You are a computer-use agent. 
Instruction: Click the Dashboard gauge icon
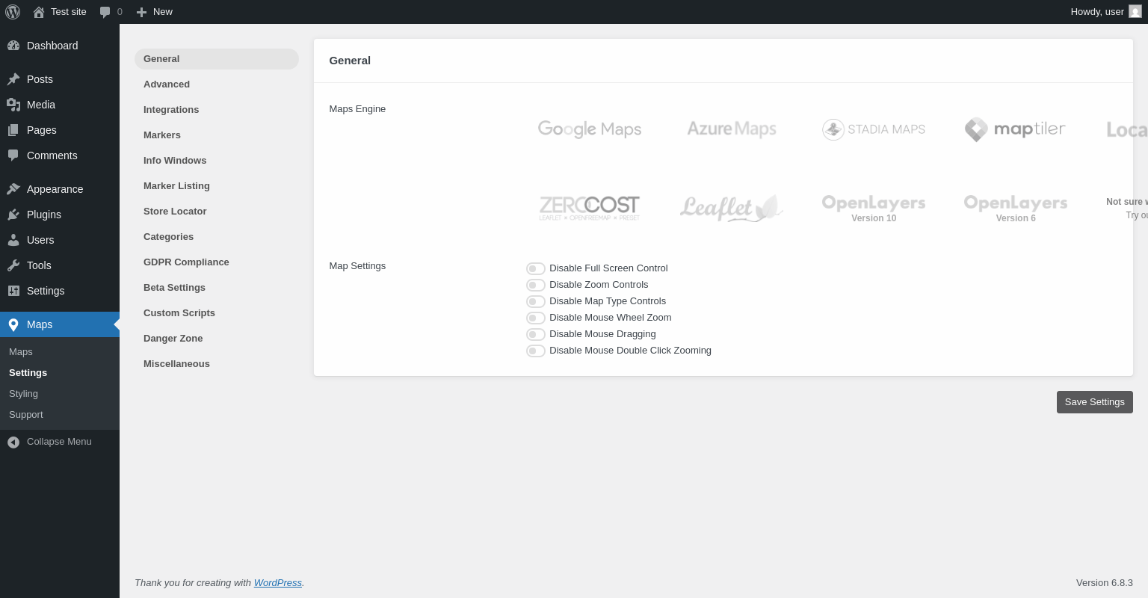click(x=13, y=46)
